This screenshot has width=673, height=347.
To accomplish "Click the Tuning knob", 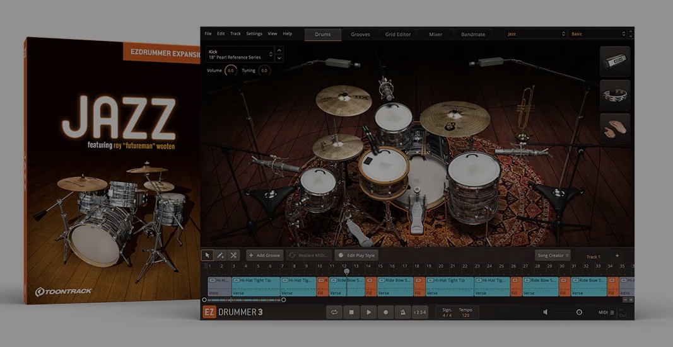I will tap(264, 71).
